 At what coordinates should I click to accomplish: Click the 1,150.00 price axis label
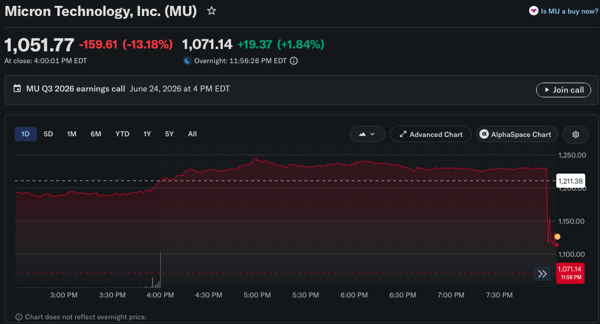tap(571, 221)
